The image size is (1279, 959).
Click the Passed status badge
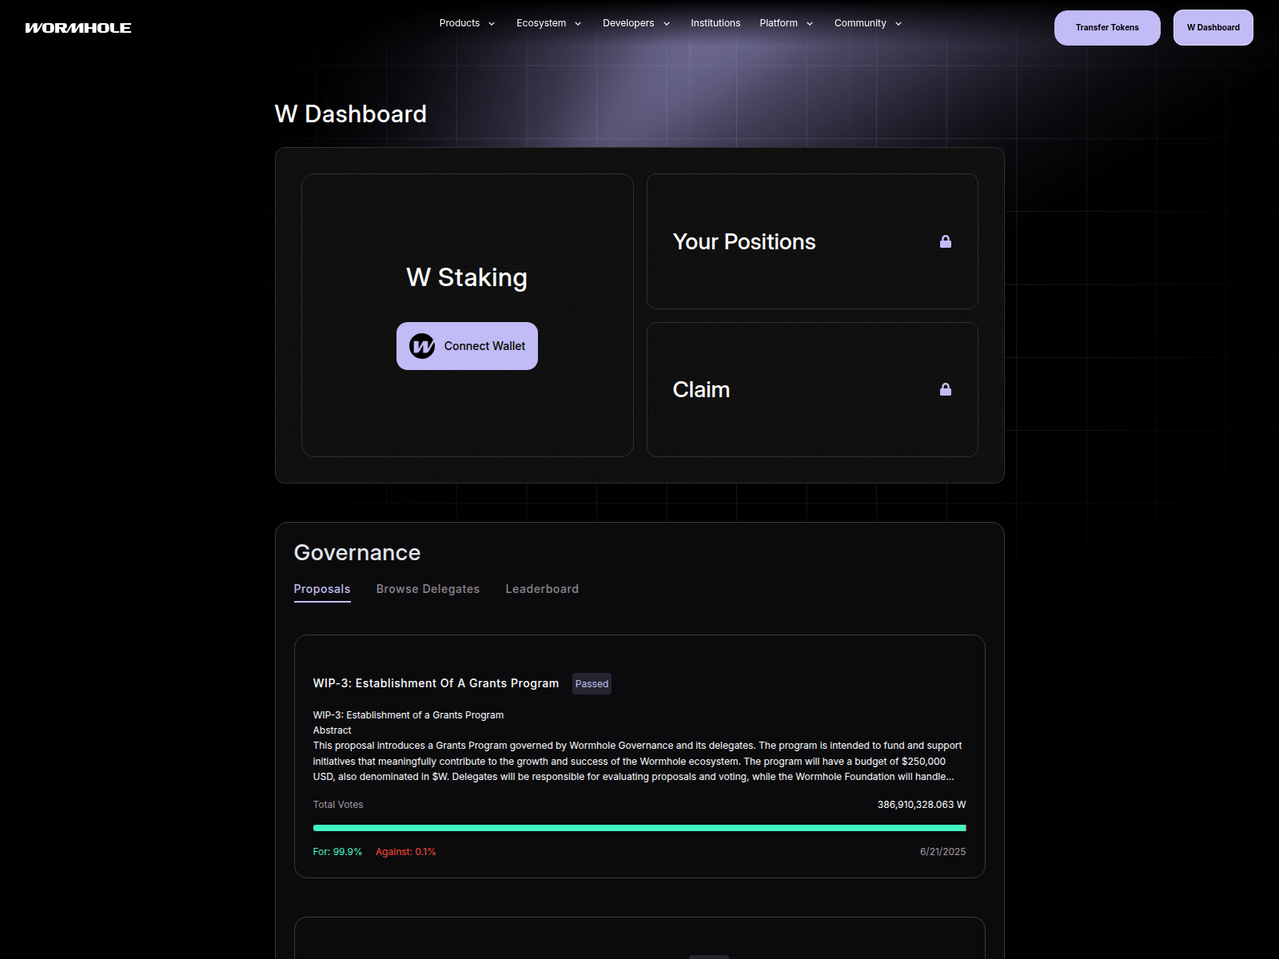click(x=592, y=684)
